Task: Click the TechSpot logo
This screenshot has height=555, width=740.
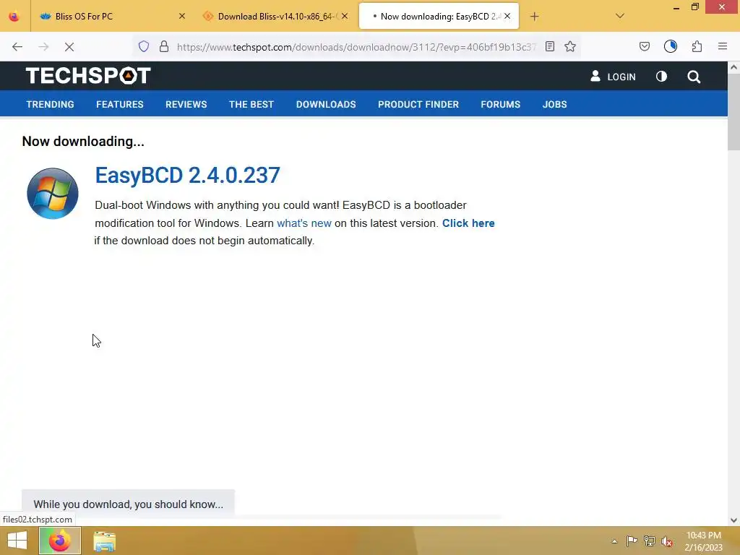Action: pos(88,76)
